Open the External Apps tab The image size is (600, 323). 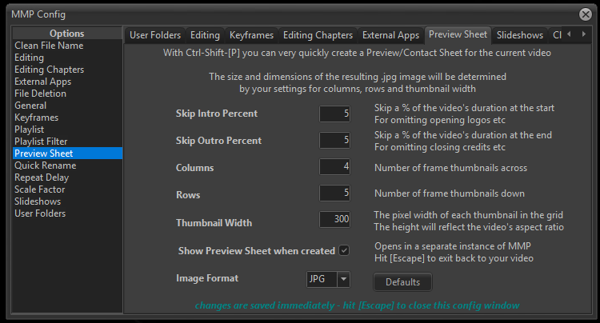coord(390,35)
